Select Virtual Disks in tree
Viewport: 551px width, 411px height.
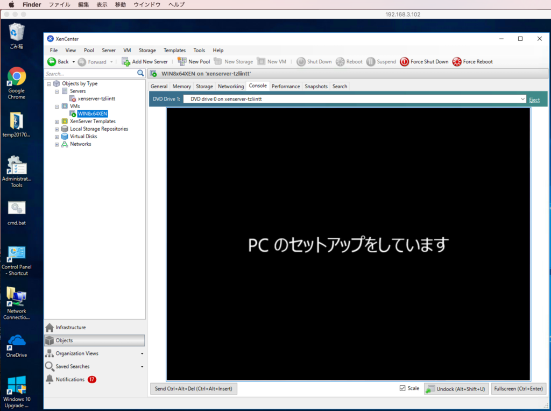[83, 136]
